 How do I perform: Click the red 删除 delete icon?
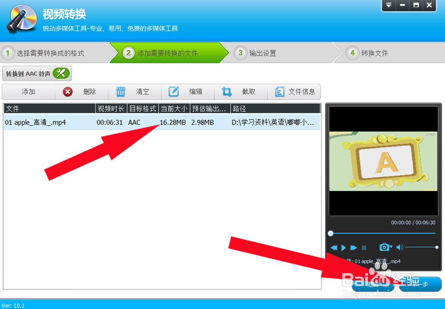click(67, 92)
